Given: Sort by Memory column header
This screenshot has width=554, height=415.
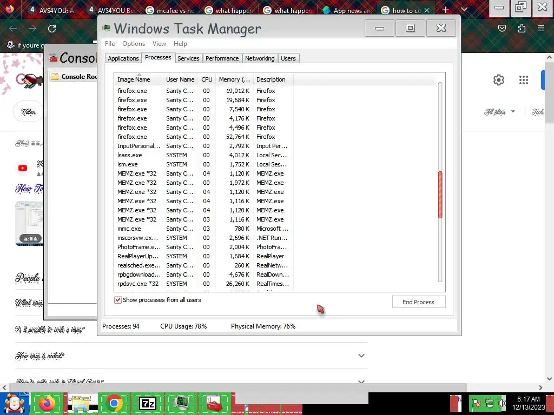Looking at the screenshot, I should [x=234, y=79].
